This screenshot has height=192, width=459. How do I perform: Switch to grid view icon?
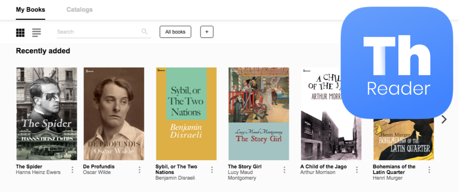[x=20, y=33]
